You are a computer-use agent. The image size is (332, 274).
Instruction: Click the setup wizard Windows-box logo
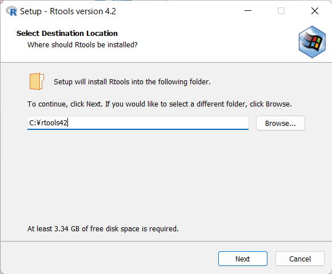pos(312,42)
